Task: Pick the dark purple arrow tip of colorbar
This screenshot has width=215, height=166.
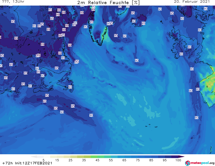Action: (181, 157)
